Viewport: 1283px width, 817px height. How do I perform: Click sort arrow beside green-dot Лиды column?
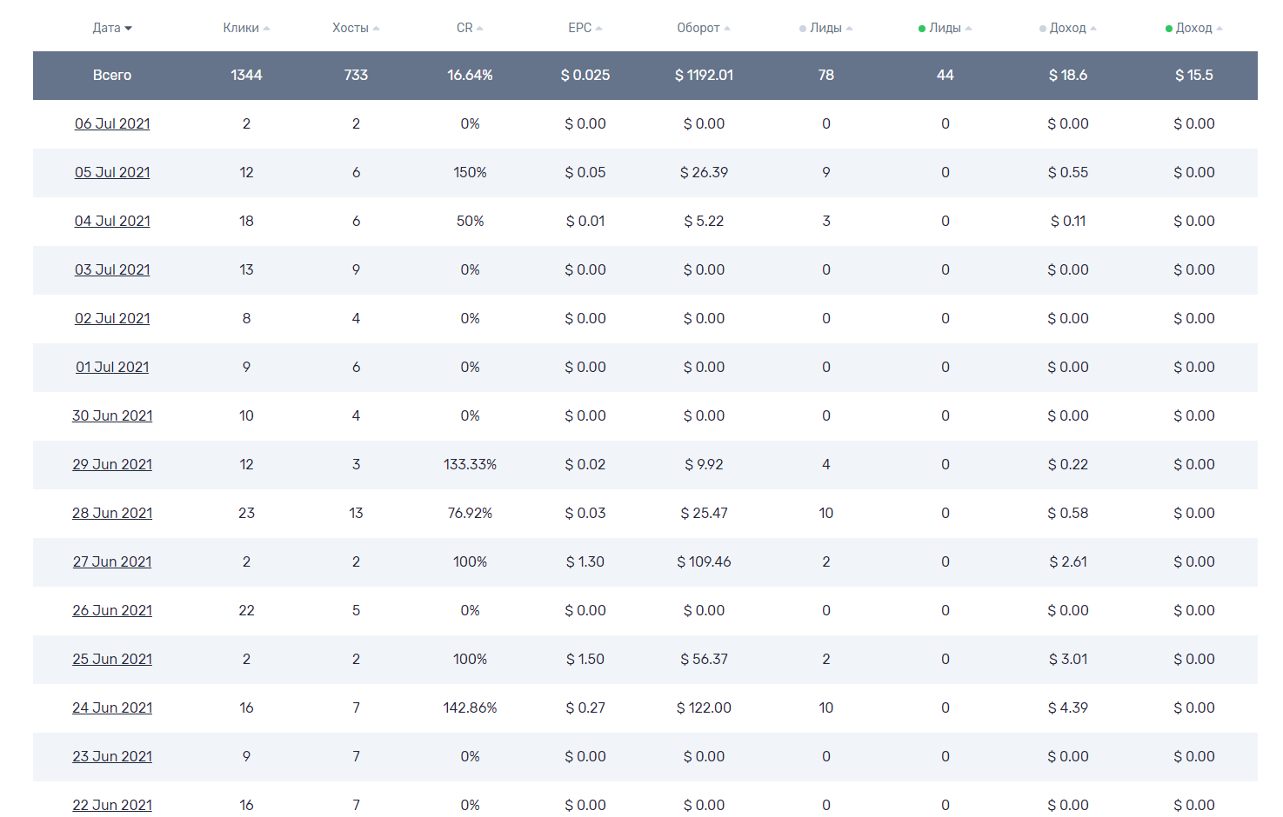pos(968,29)
